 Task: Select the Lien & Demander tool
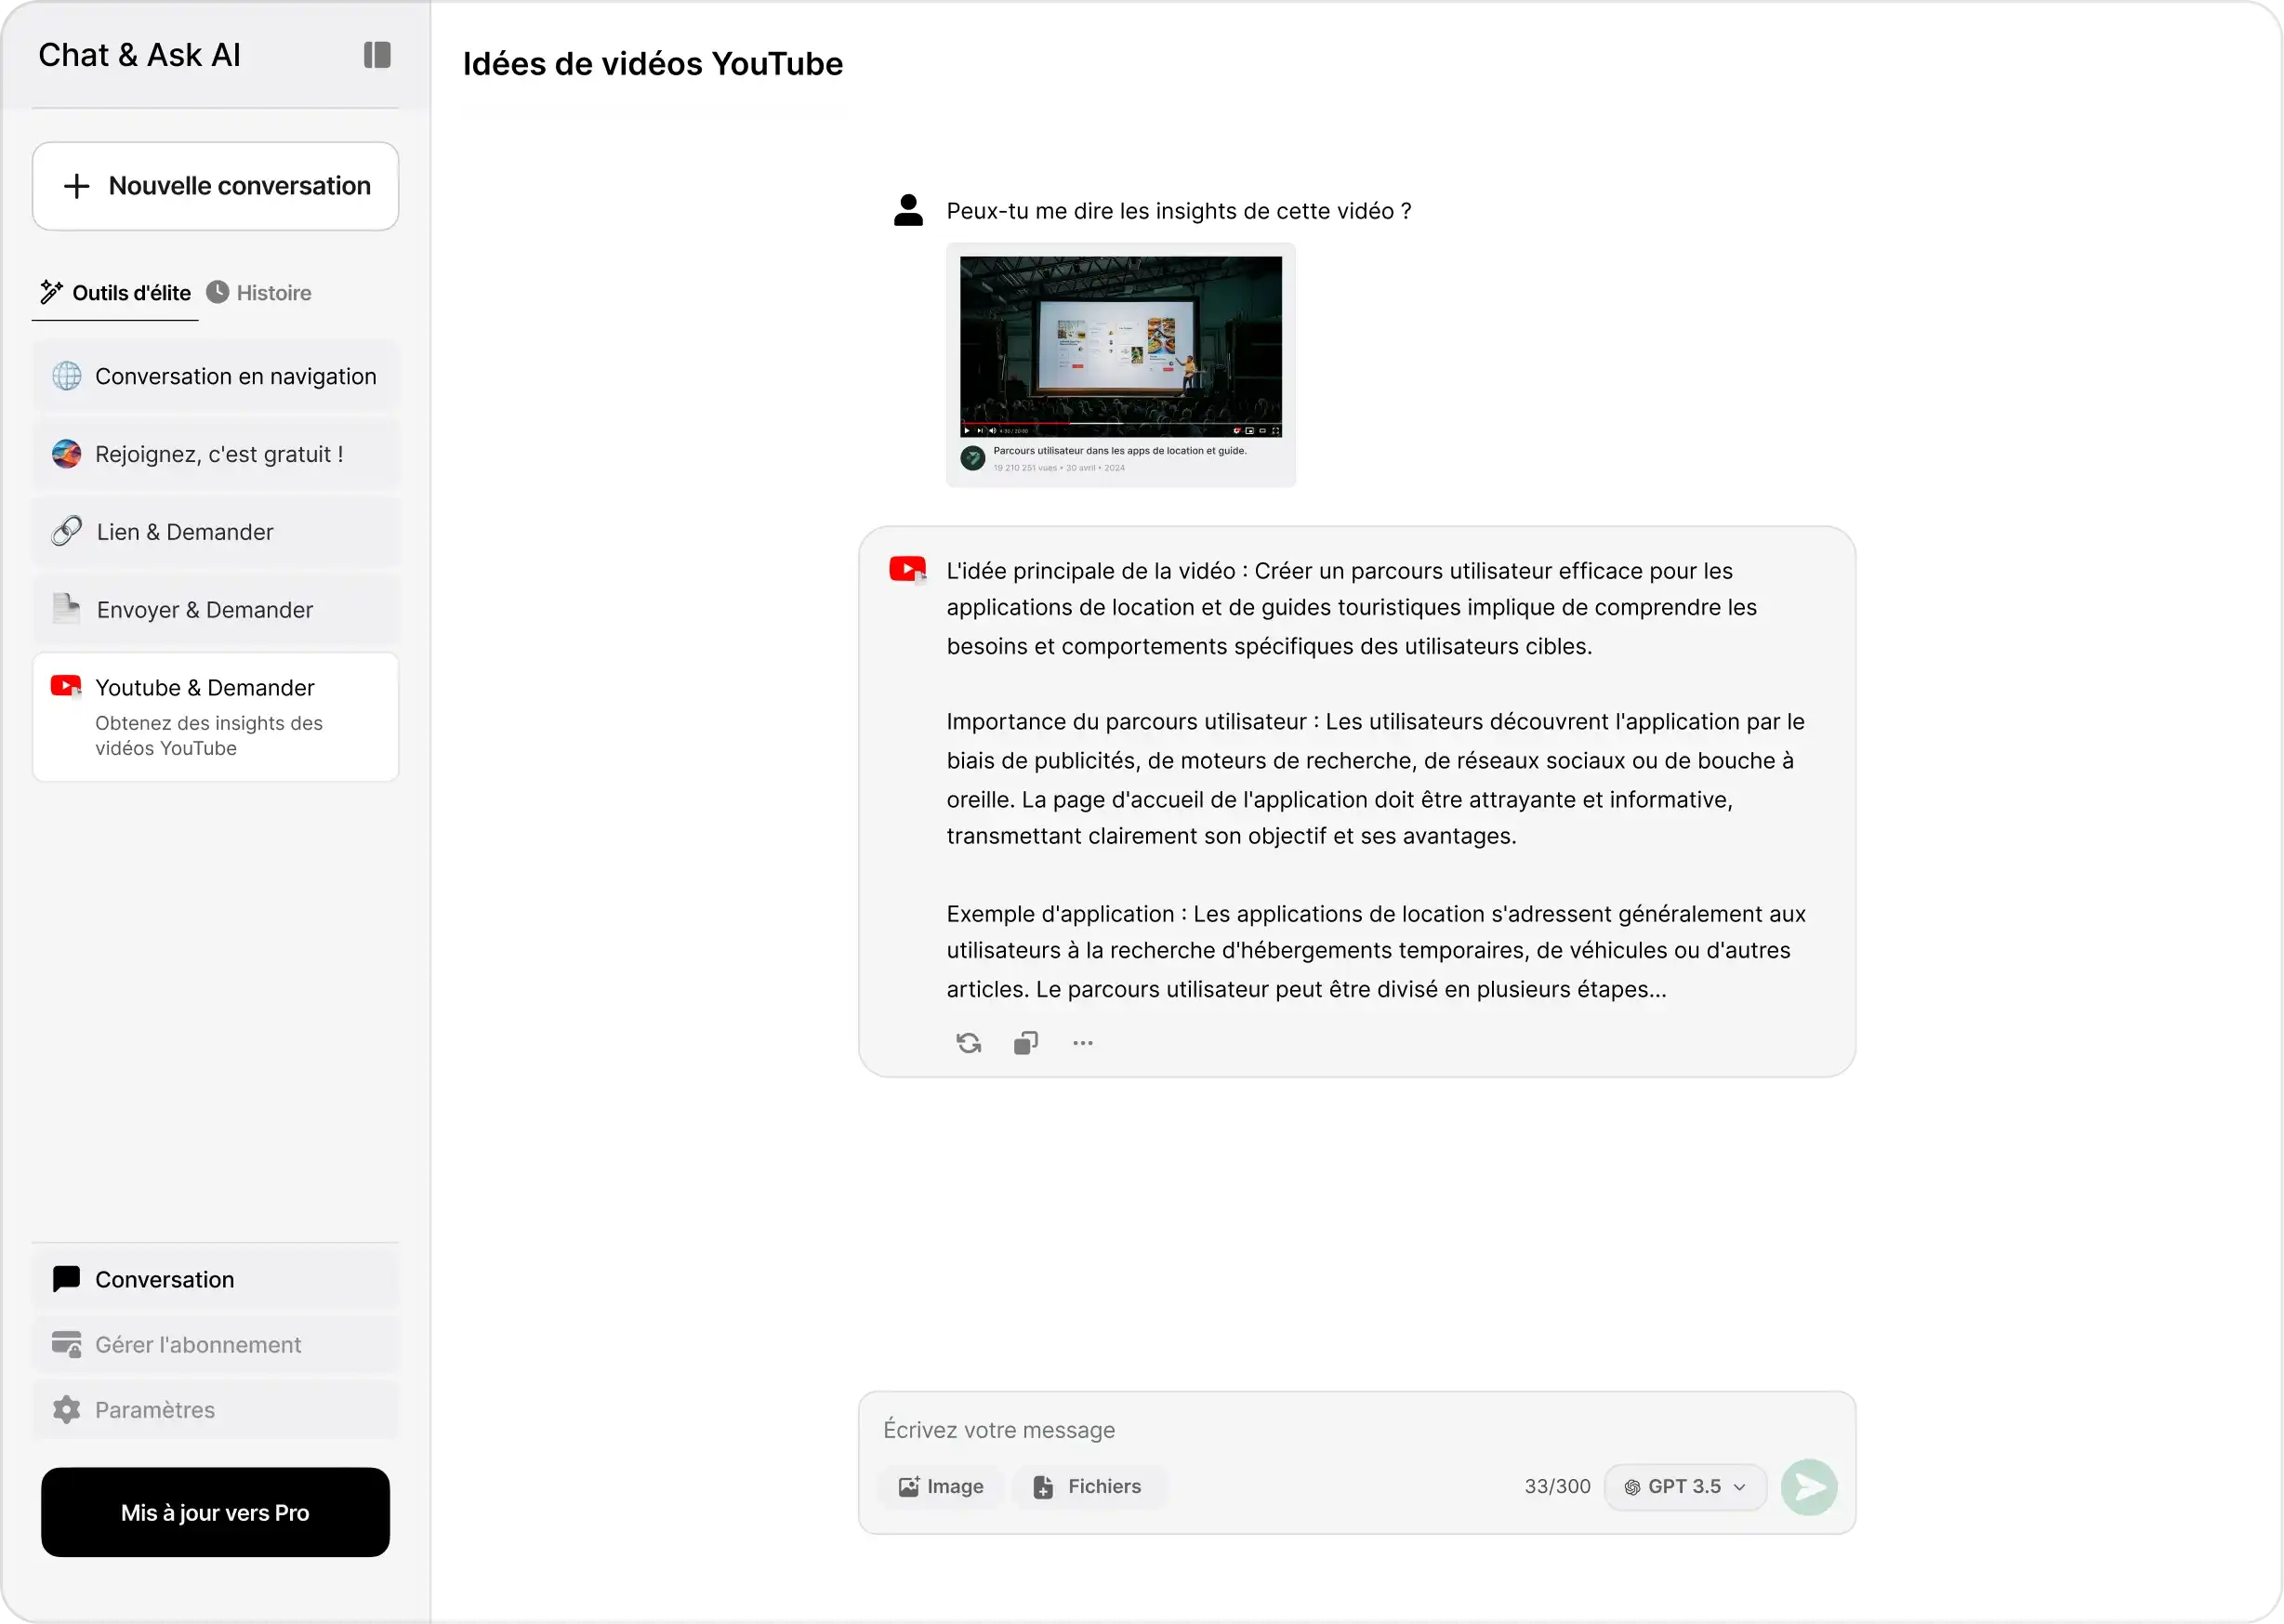(215, 532)
